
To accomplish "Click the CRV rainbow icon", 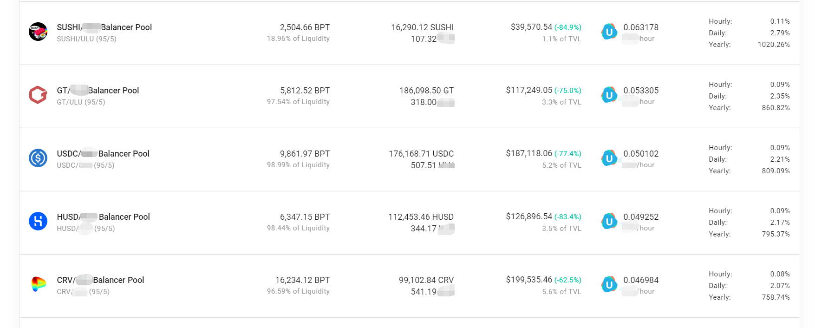I will 38,284.
